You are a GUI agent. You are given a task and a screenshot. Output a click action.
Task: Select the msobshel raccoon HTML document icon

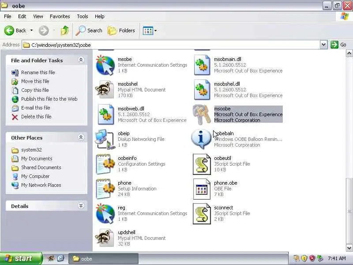[x=105, y=90]
